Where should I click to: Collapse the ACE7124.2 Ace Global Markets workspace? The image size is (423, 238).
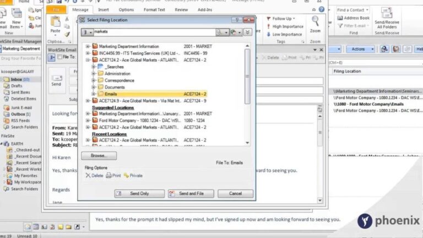[88, 59]
